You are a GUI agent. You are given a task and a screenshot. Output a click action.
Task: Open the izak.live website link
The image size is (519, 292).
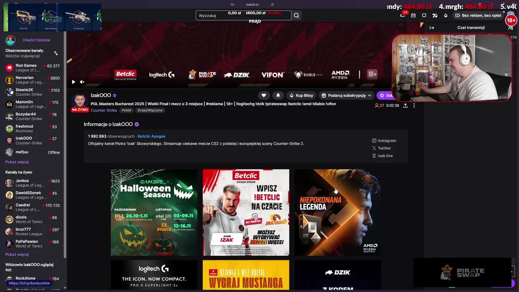click(382, 156)
